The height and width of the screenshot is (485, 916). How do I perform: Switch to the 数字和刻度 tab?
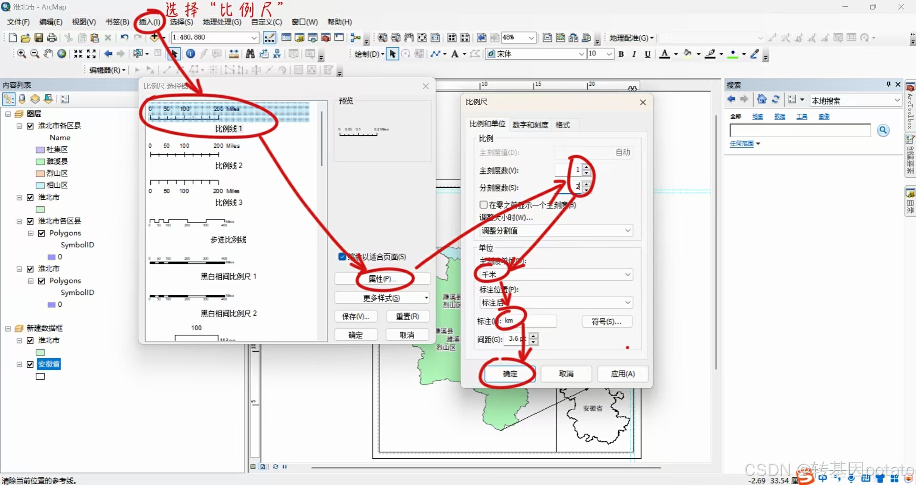530,125
